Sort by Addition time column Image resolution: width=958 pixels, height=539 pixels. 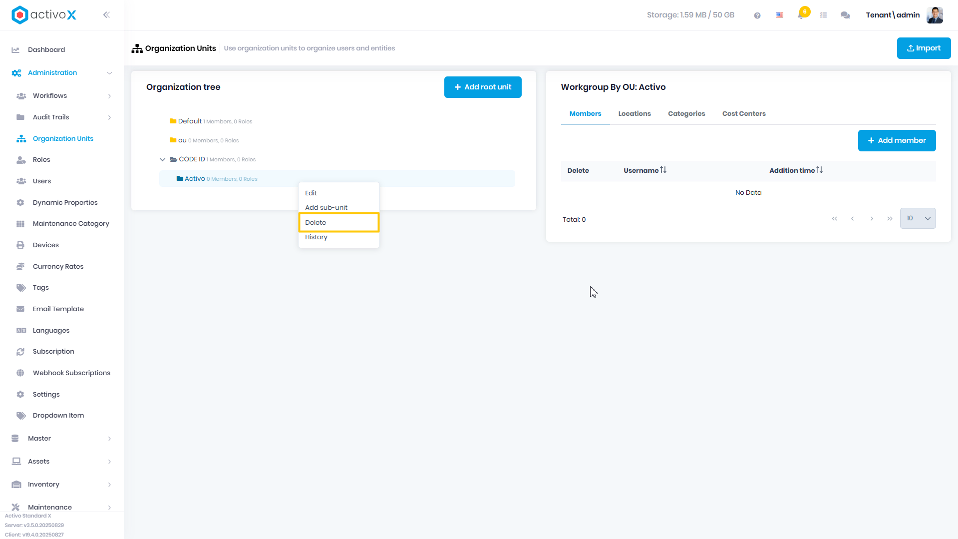pyautogui.click(x=796, y=171)
